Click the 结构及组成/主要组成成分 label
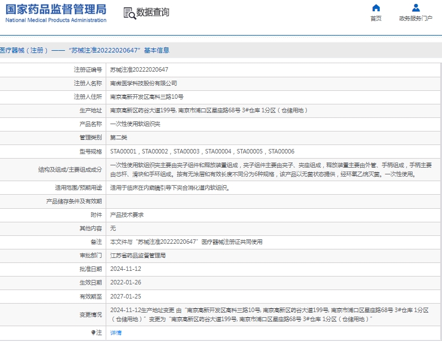This screenshot has width=442, height=342. pyautogui.click(x=70, y=170)
